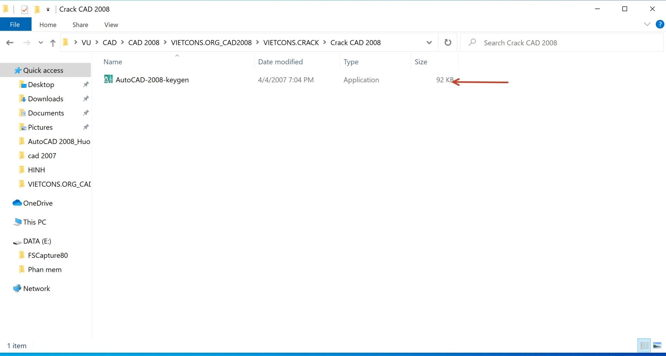Click the search magnifier icon
This screenshot has width=666, height=356.
click(x=472, y=42)
